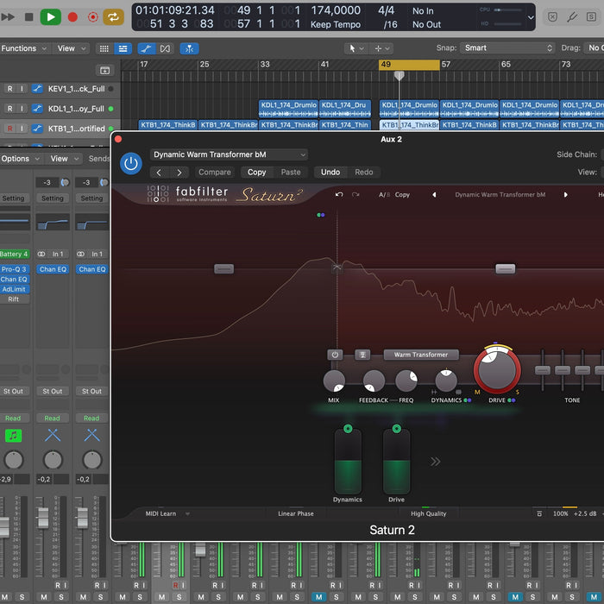Click the KDL1 track audio icon
The height and width of the screenshot is (604, 604).
click(x=37, y=109)
